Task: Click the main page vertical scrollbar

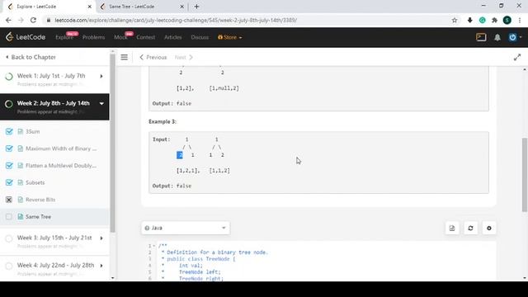Action: (x=525, y=174)
